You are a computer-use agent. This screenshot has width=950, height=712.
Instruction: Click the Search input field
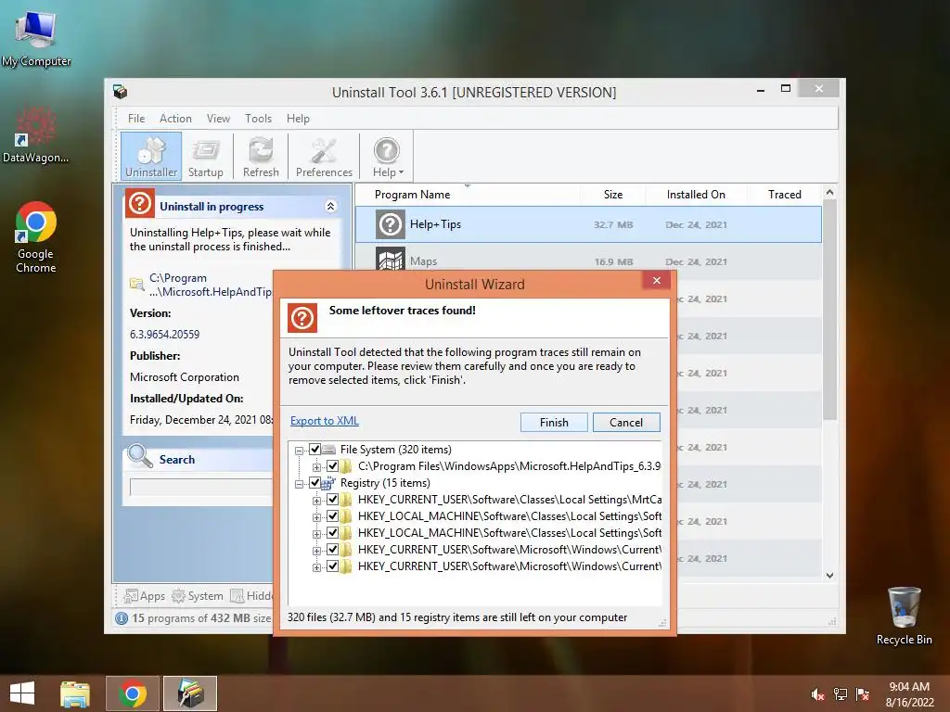pos(201,487)
